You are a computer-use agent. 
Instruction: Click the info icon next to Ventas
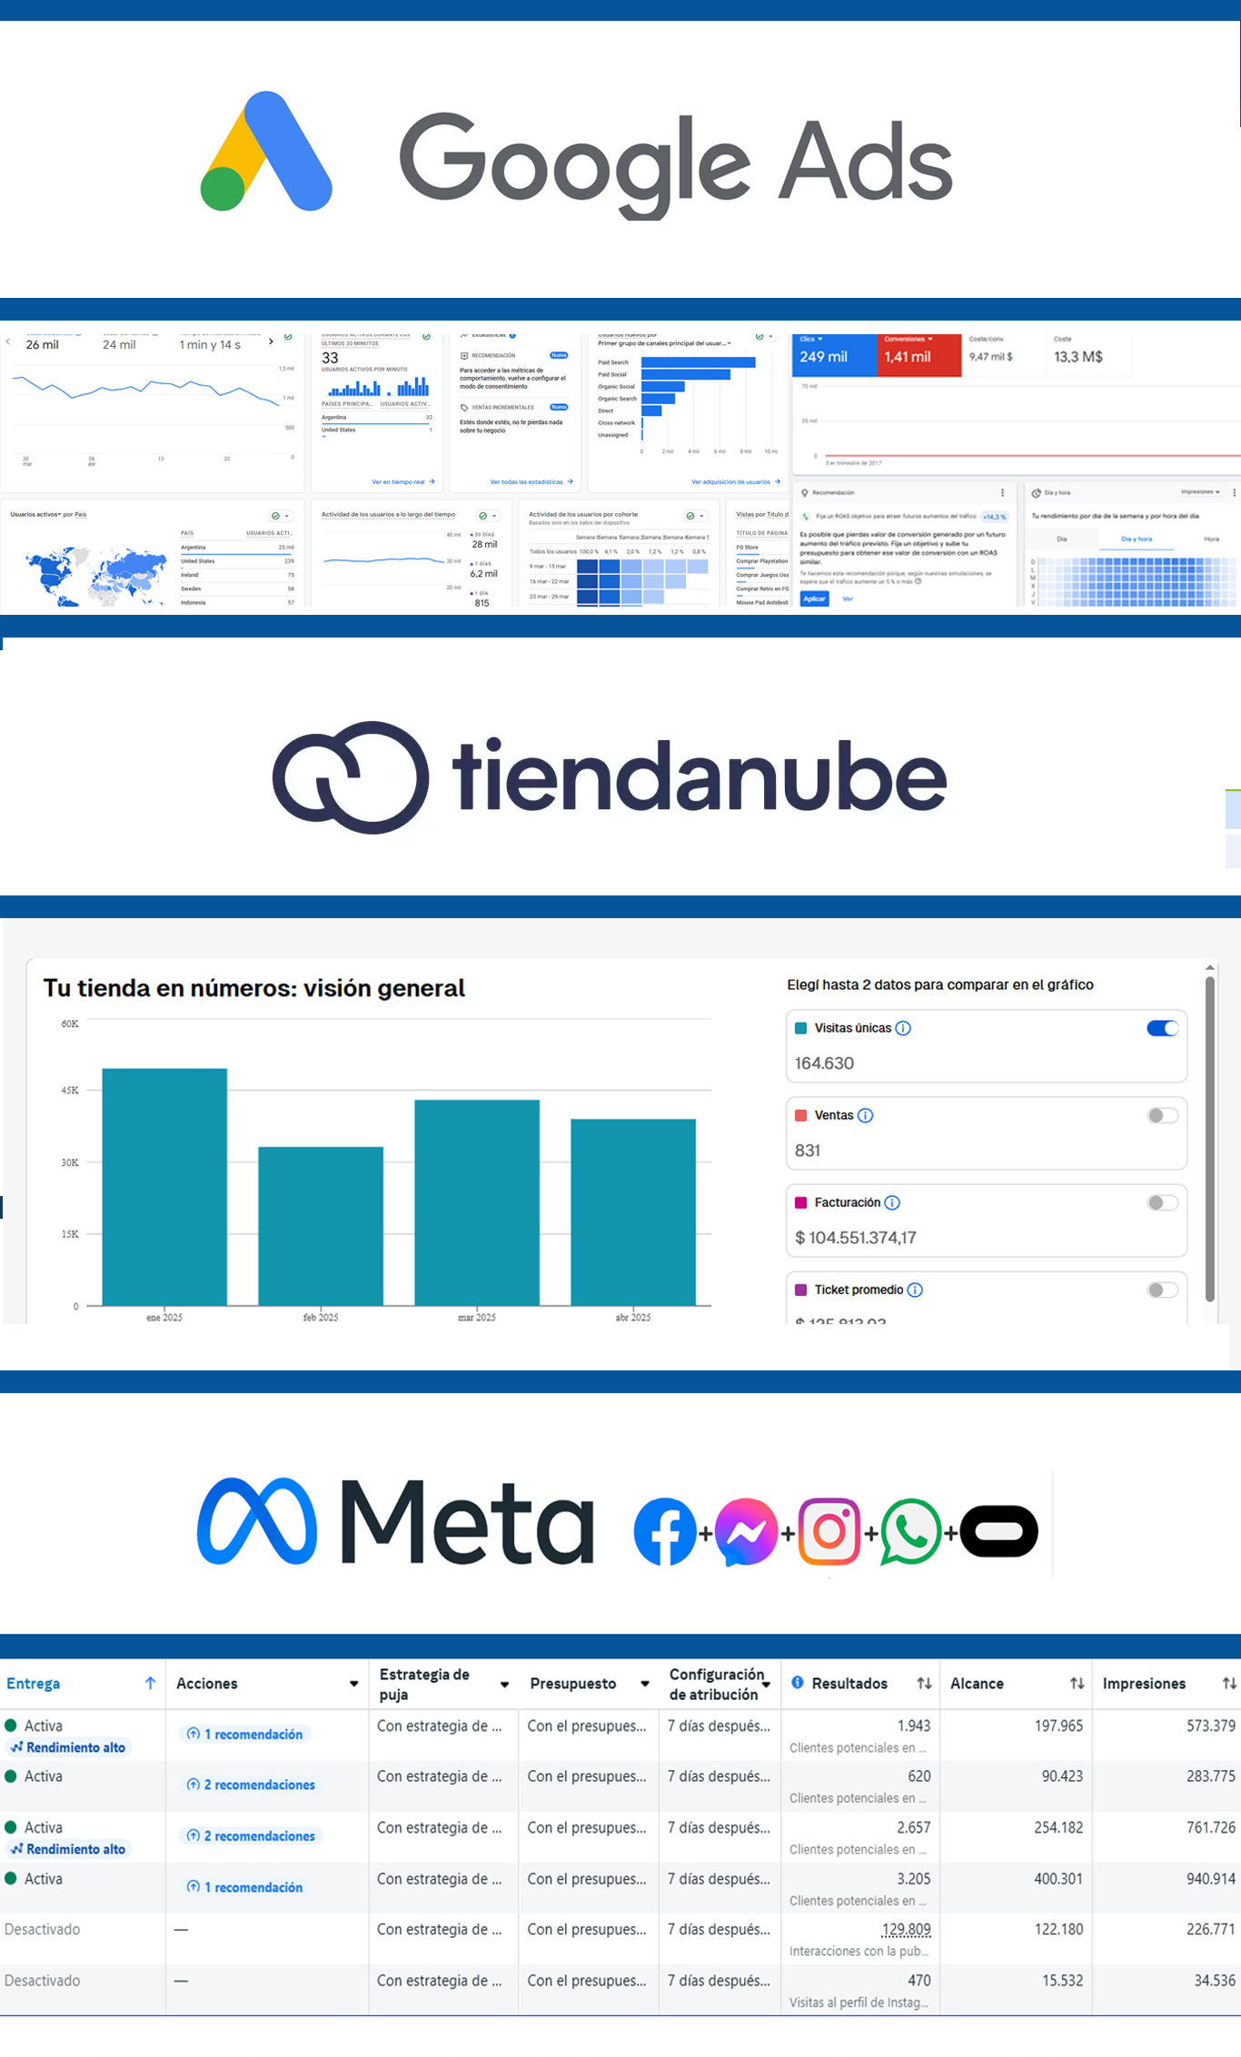click(866, 1115)
